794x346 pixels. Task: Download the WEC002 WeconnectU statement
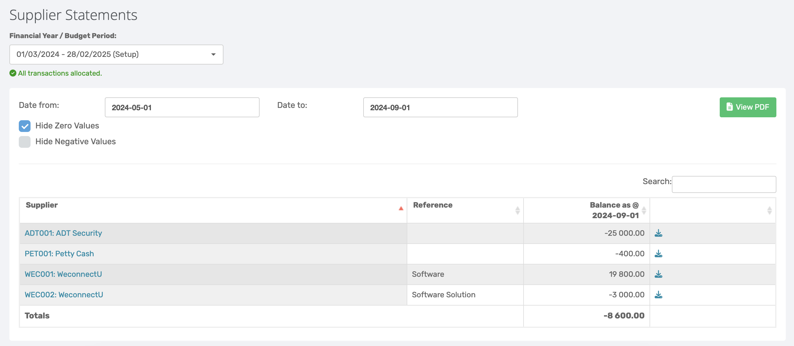pos(658,295)
